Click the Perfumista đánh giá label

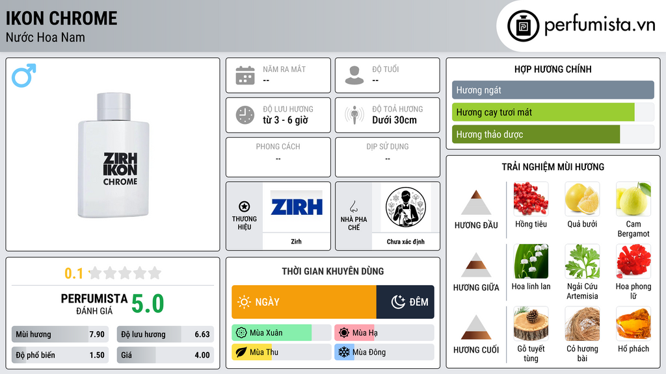[x=94, y=304]
